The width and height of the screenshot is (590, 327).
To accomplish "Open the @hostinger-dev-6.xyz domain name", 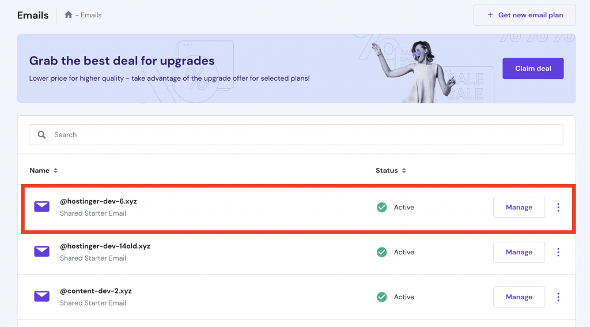I will (99, 201).
